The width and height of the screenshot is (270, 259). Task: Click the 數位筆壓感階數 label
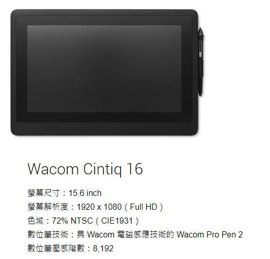56,248
